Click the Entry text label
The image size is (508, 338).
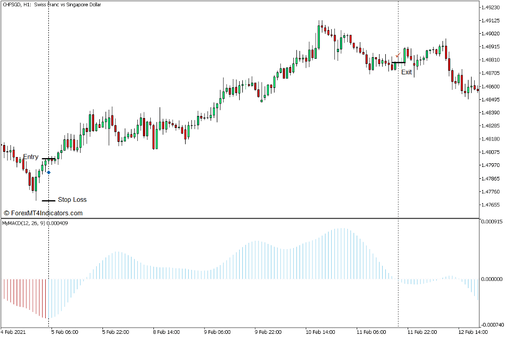pyautogui.click(x=30, y=157)
